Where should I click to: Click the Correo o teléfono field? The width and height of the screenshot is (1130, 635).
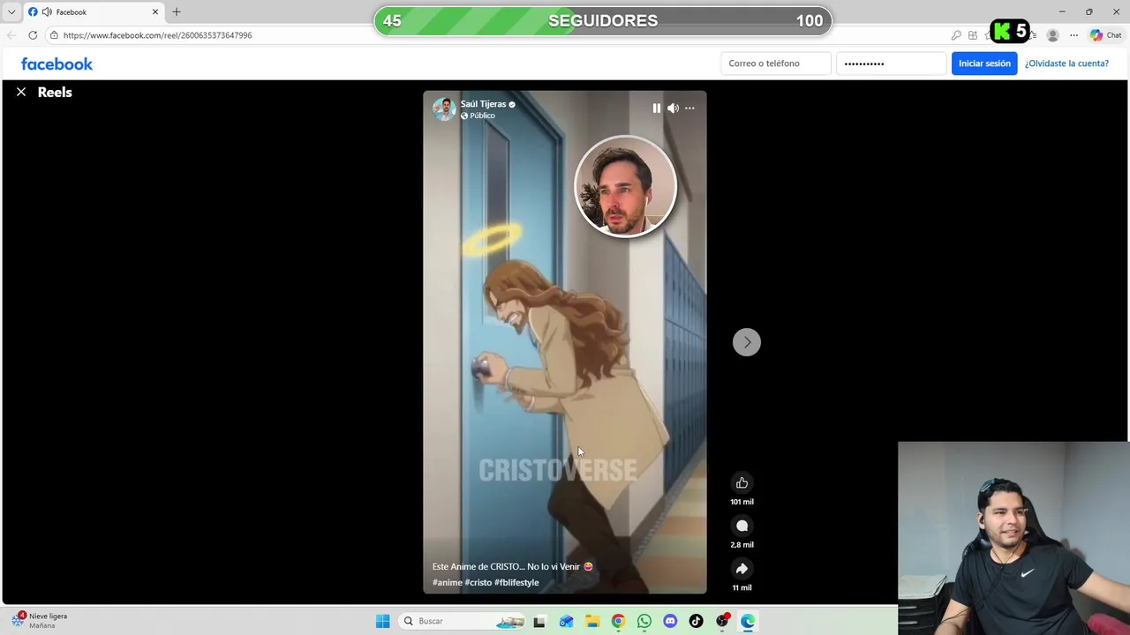click(776, 63)
